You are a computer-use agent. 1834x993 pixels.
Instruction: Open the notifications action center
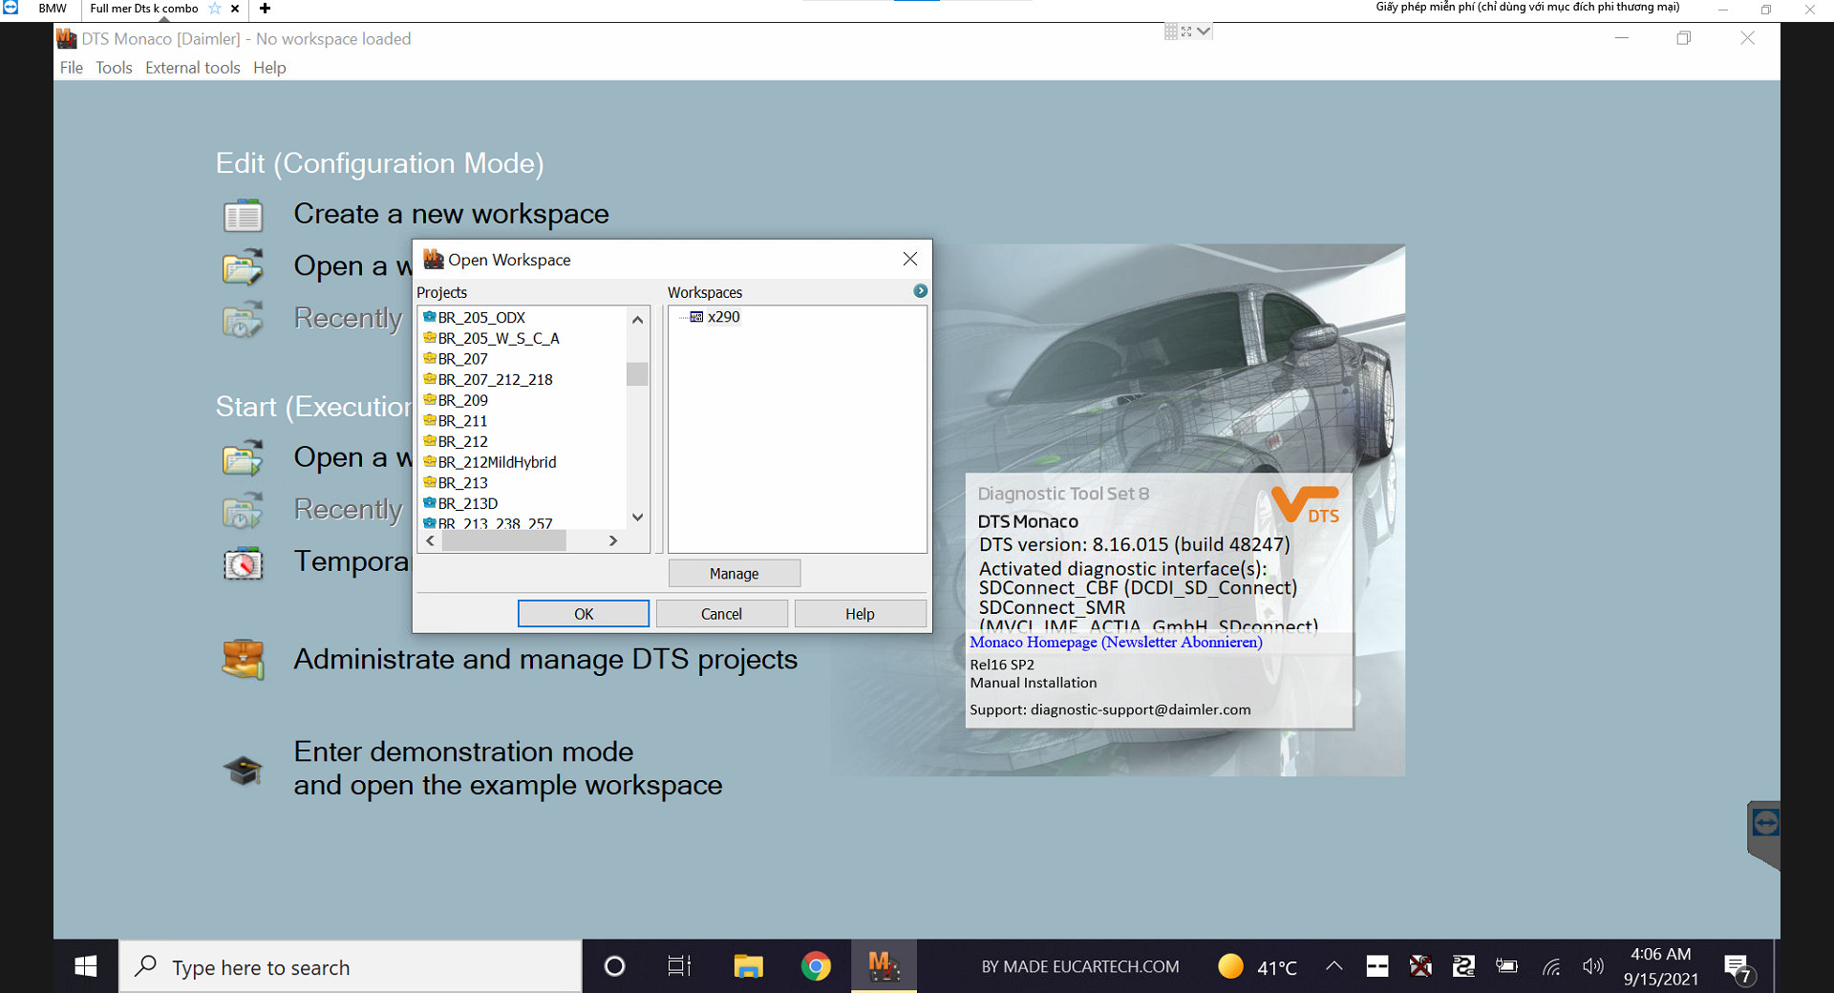click(1738, 968)
